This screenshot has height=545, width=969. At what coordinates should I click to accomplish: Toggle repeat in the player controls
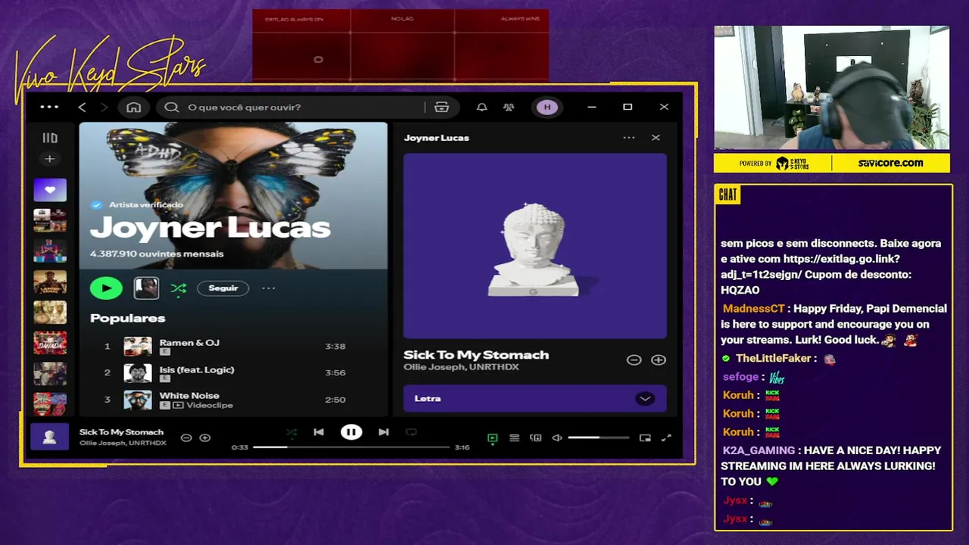(x=411, y=432)
